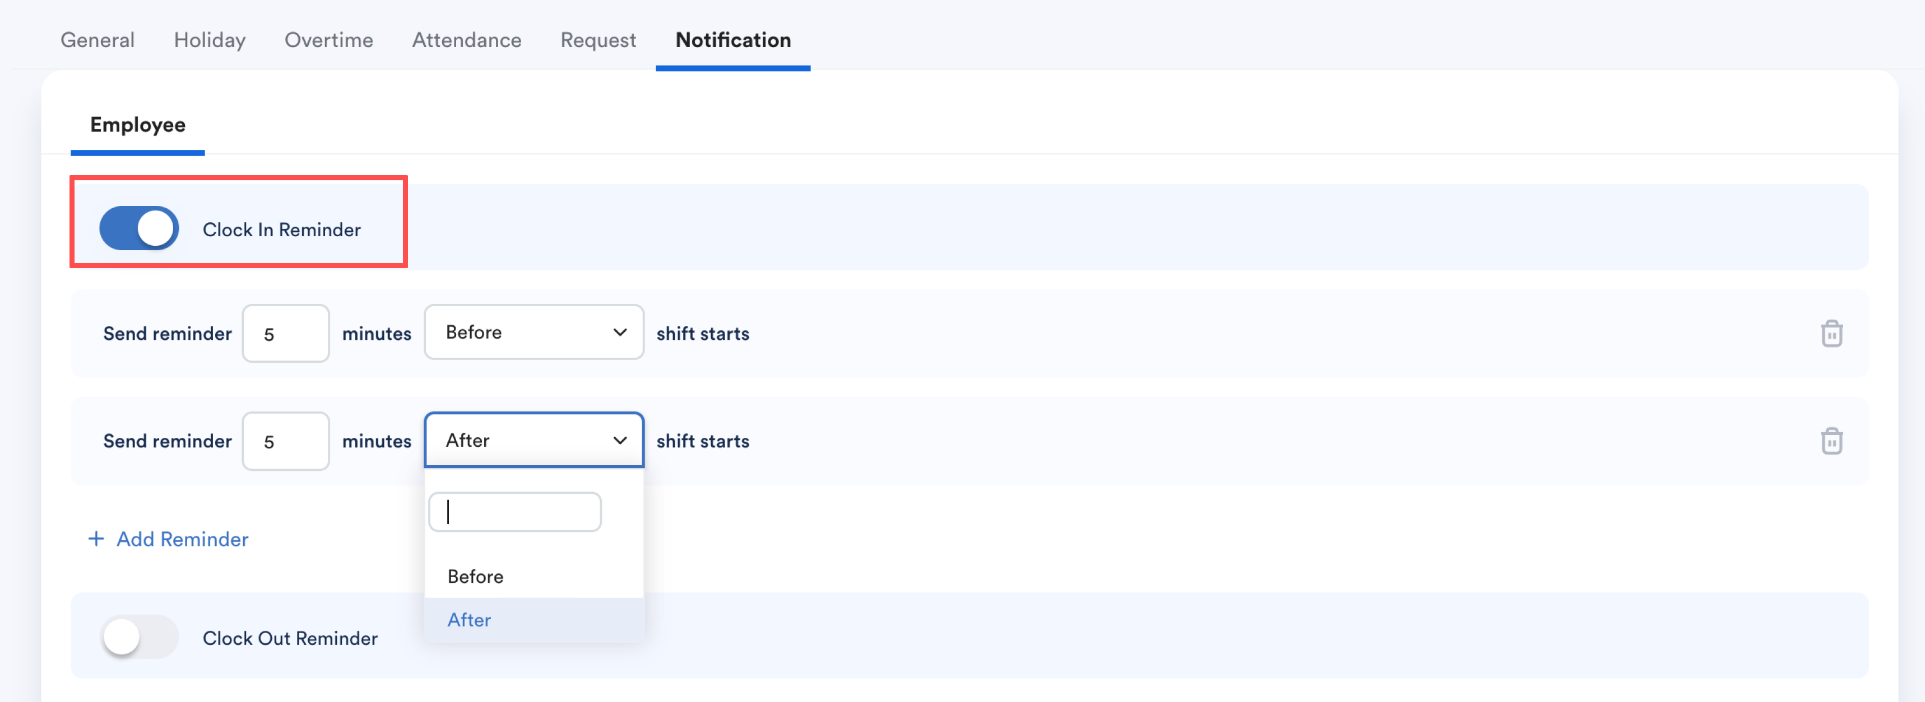Go to the Overtime tab

[329, 40]
